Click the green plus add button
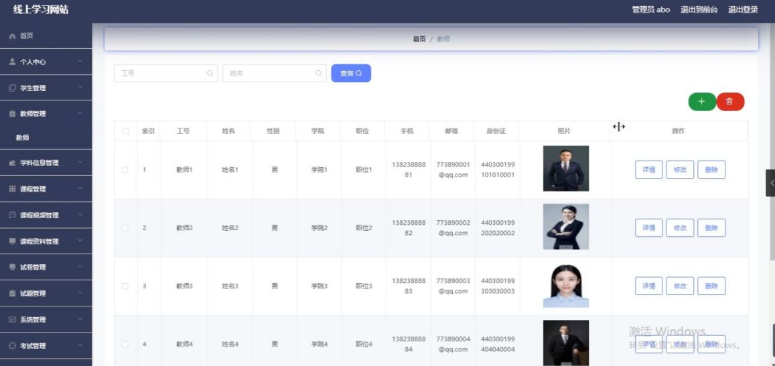 (702, 102)
